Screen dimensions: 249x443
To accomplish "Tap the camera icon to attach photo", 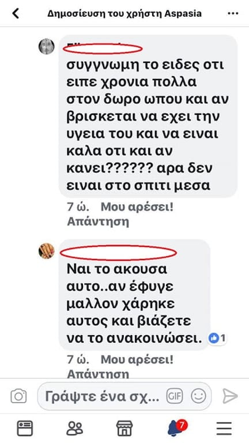I will click(x=18, y=396).
